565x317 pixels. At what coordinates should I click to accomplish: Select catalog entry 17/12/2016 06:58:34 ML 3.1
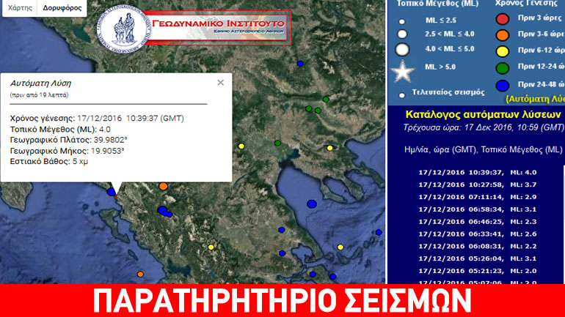(x=478, y=209)
